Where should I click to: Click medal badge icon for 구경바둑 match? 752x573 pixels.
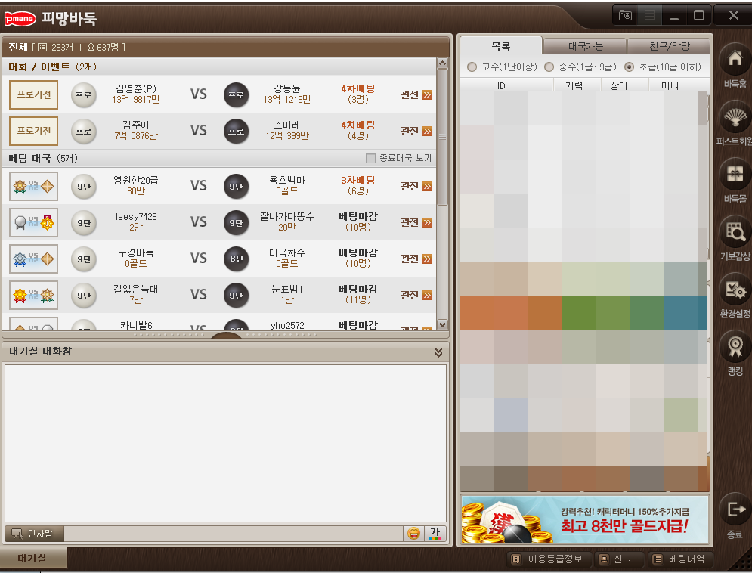tap(33, 259)
